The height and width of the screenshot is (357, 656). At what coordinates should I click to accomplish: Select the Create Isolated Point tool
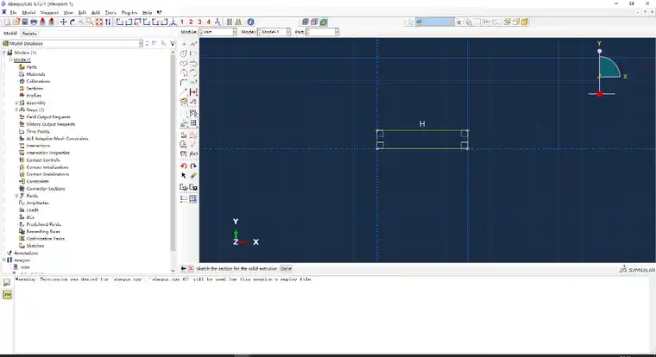pyautogui.click(x=184, y=44)
